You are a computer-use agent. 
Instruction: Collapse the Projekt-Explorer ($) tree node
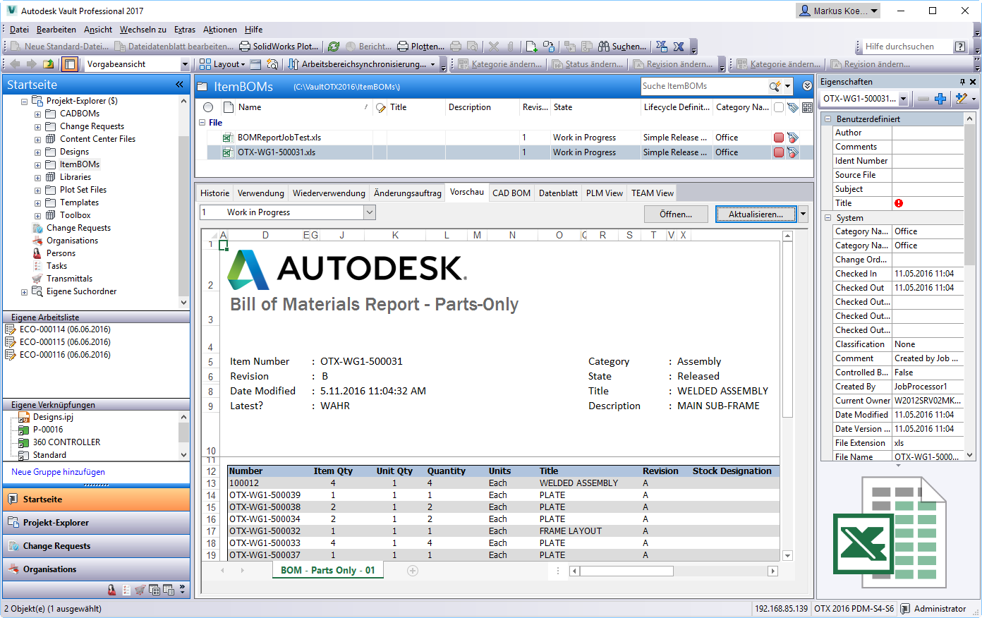coord(23,100)
